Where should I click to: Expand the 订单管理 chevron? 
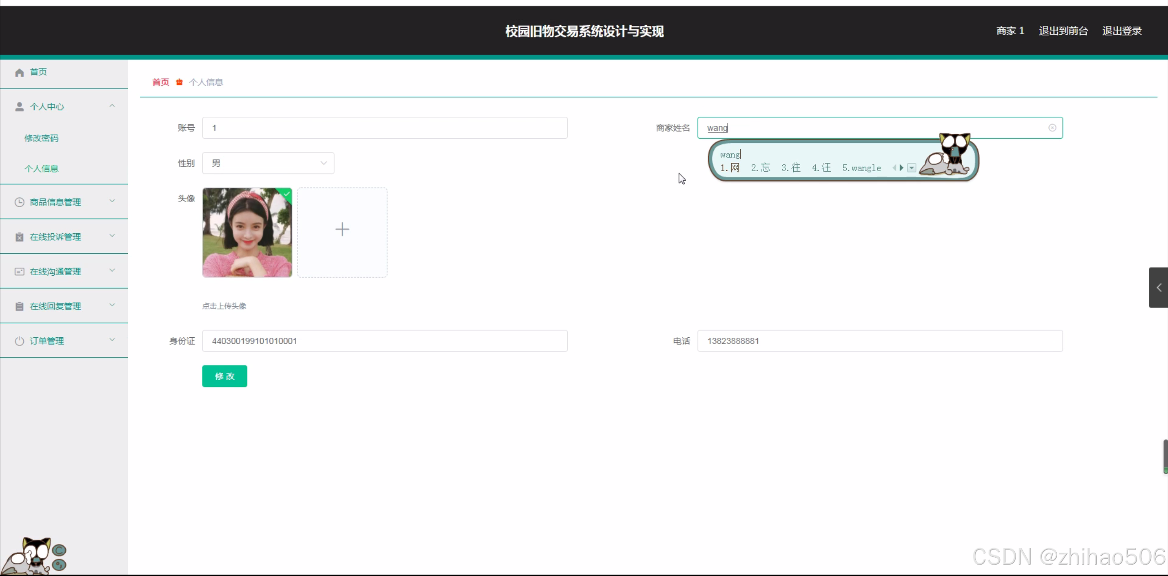pyautogui.click(x=112, y=340)
